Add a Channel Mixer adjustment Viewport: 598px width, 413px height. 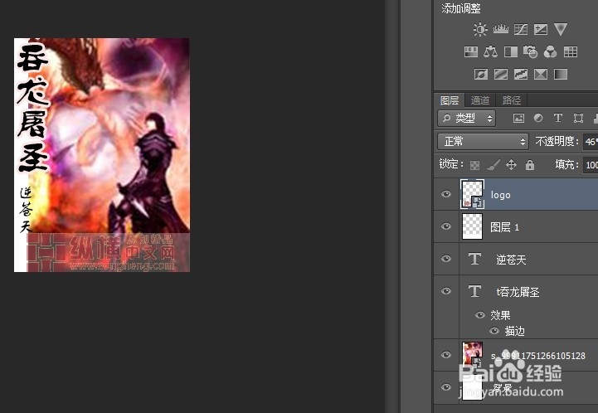pyautogui.click(x=551, y=52)
